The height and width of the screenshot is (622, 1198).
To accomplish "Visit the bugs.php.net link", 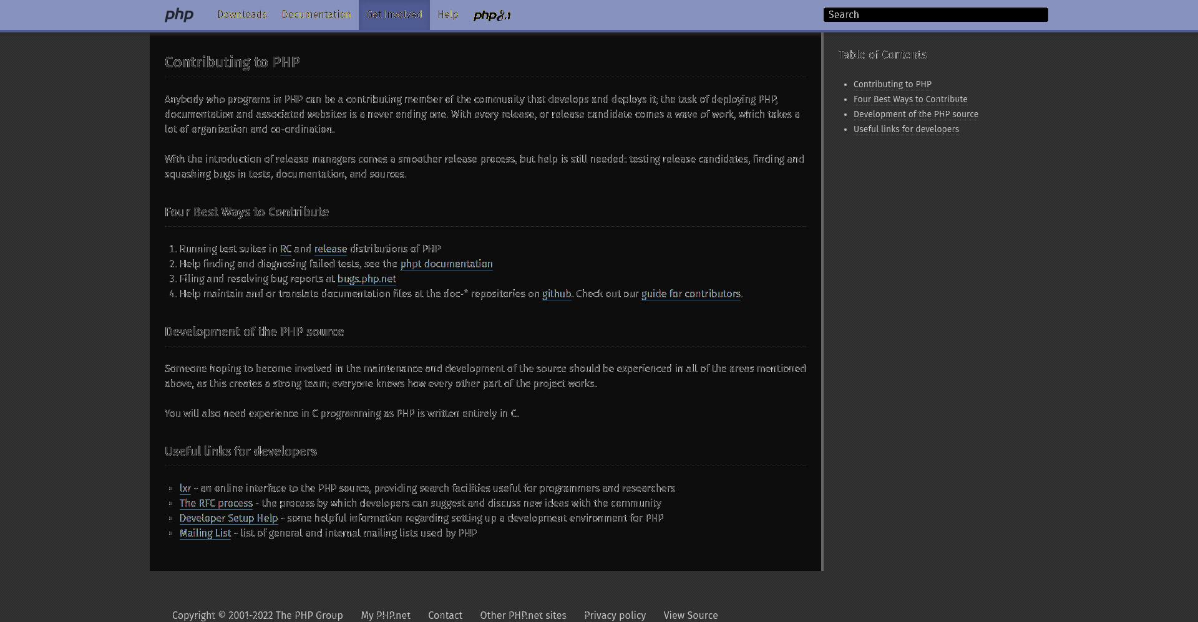I will coord(367,279).
